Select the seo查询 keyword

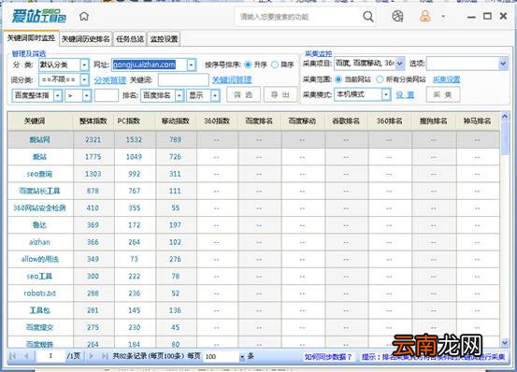pyautogui.click(x=39, y=174)
